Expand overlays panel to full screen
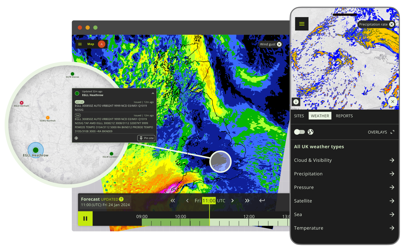 [x=392, y=132]
